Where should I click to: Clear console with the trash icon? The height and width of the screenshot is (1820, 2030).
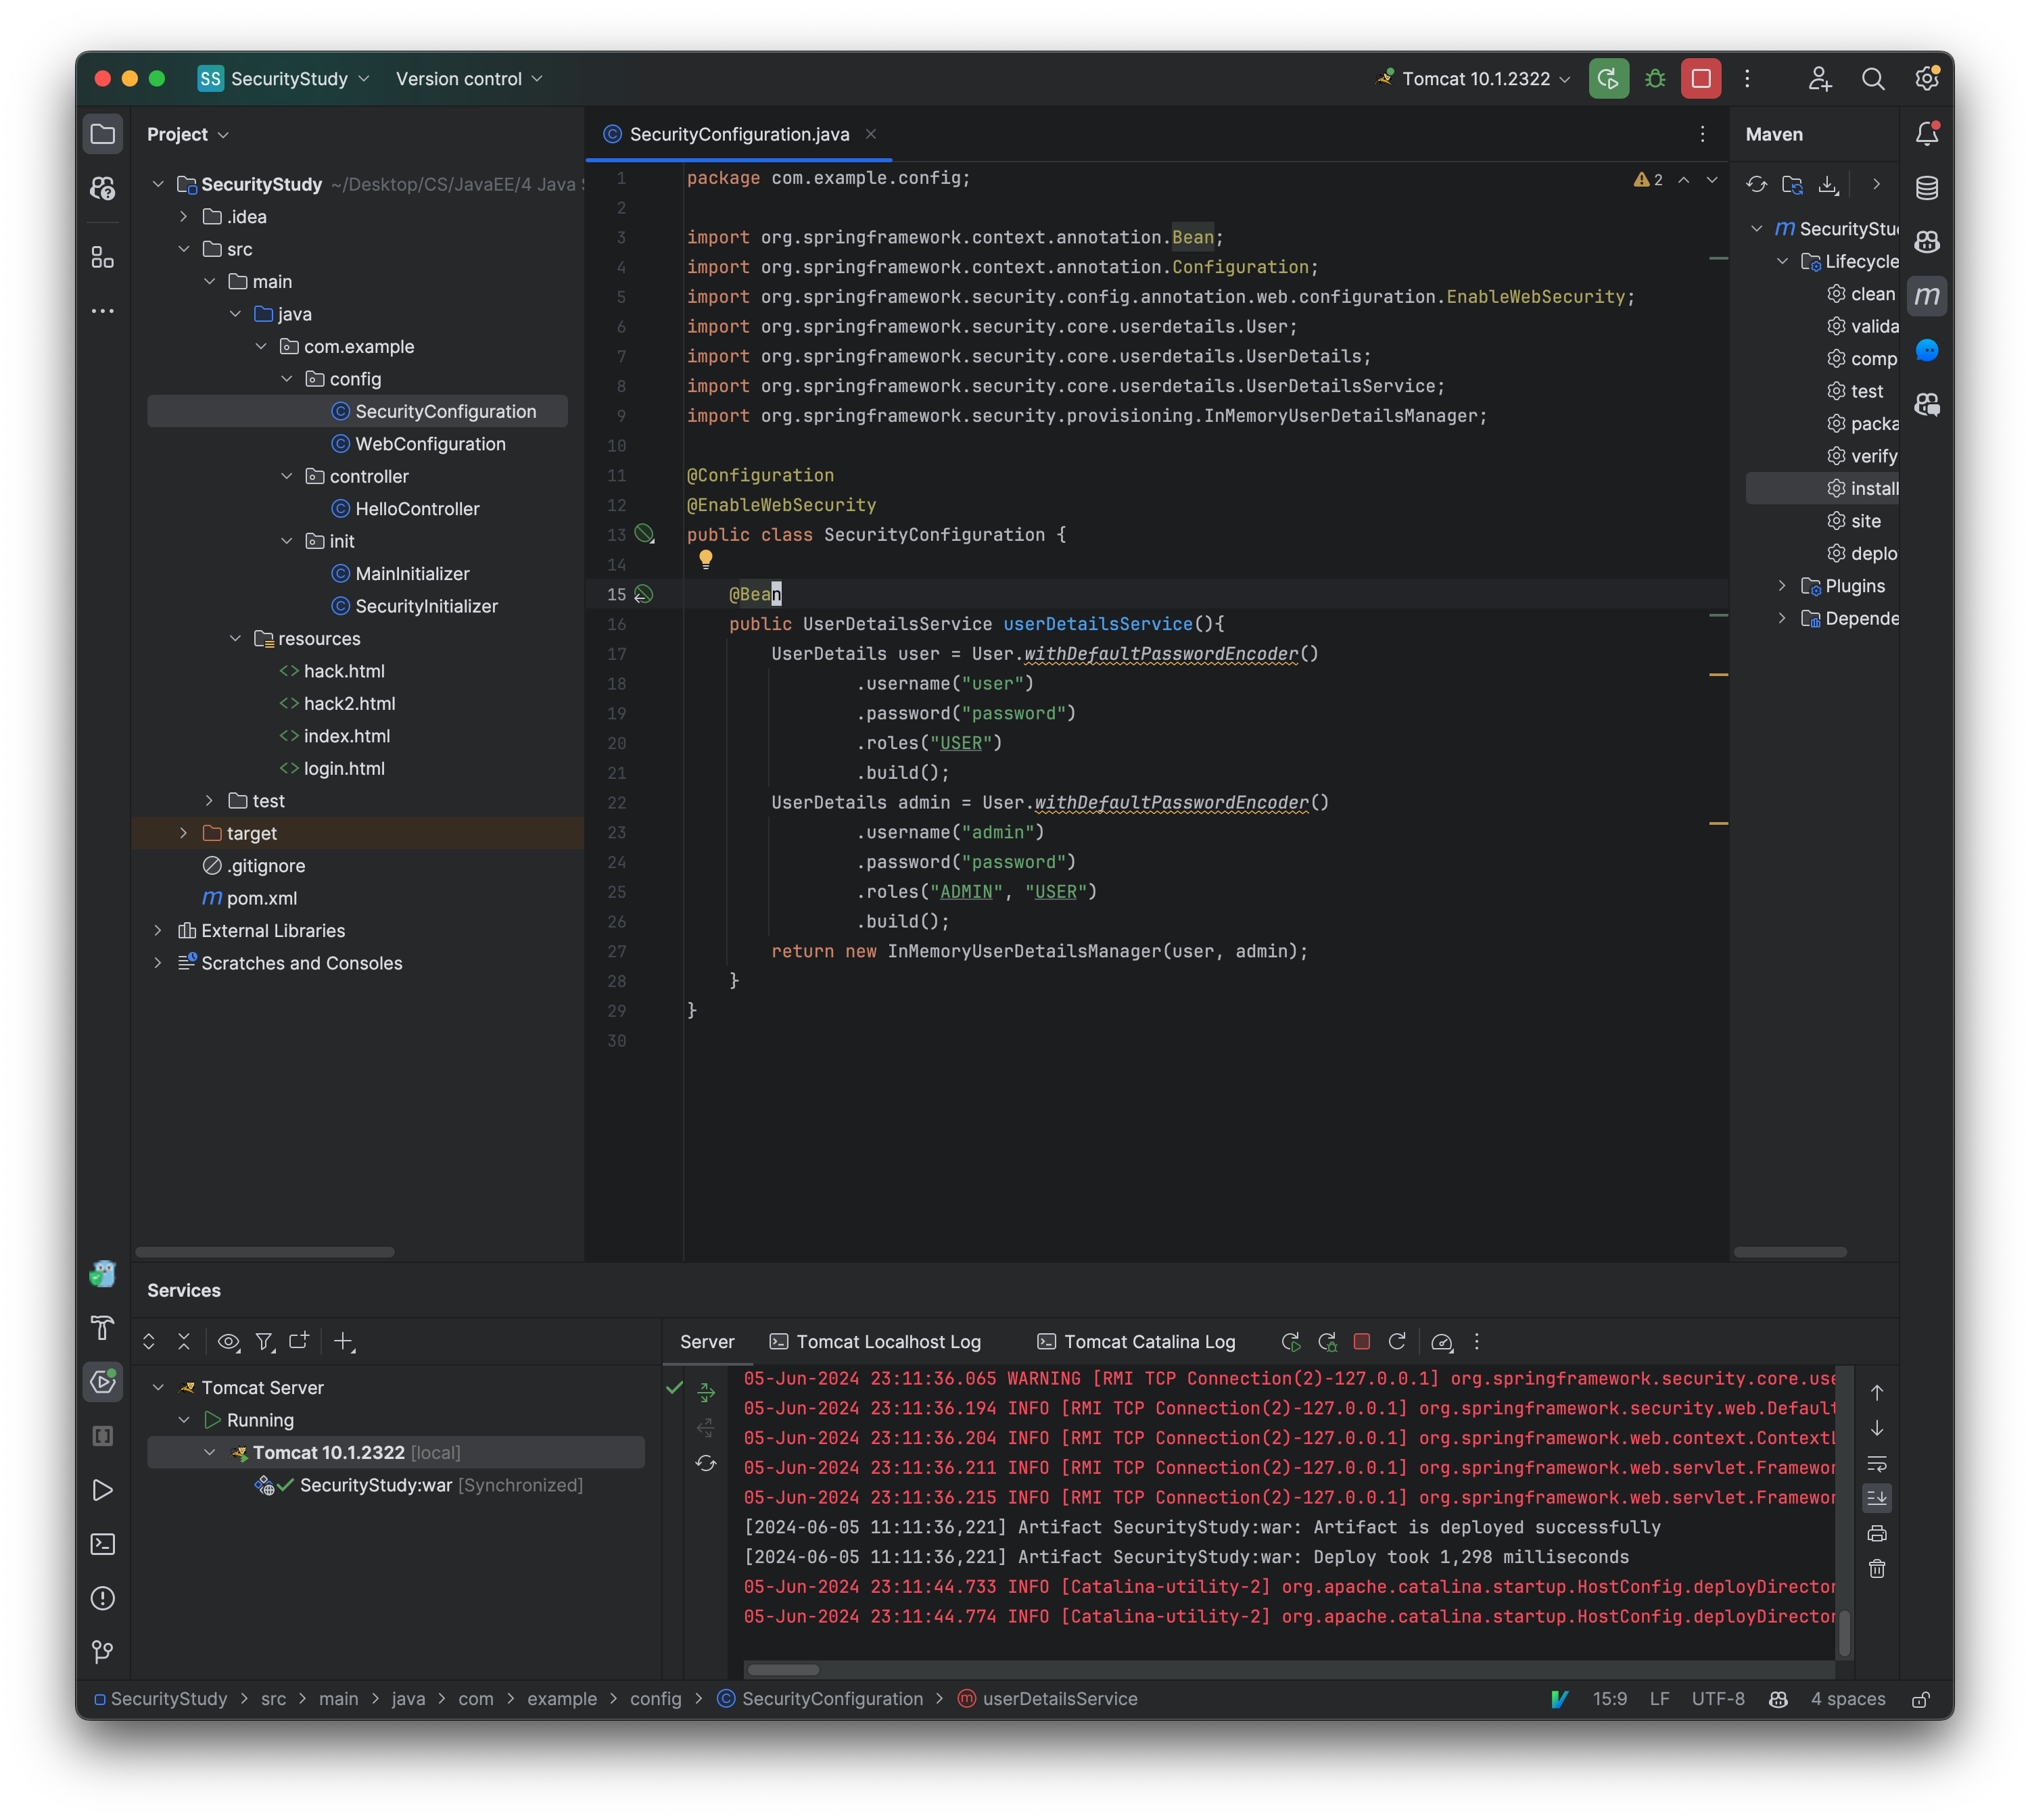tap(1877, 1569)
